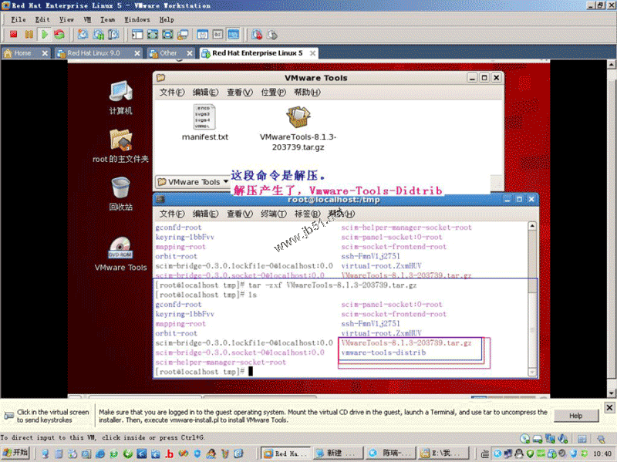The width and height of the screenshot is (617, 462).
Task: Open the Red Ha... taskbar button
Action: 285,454
